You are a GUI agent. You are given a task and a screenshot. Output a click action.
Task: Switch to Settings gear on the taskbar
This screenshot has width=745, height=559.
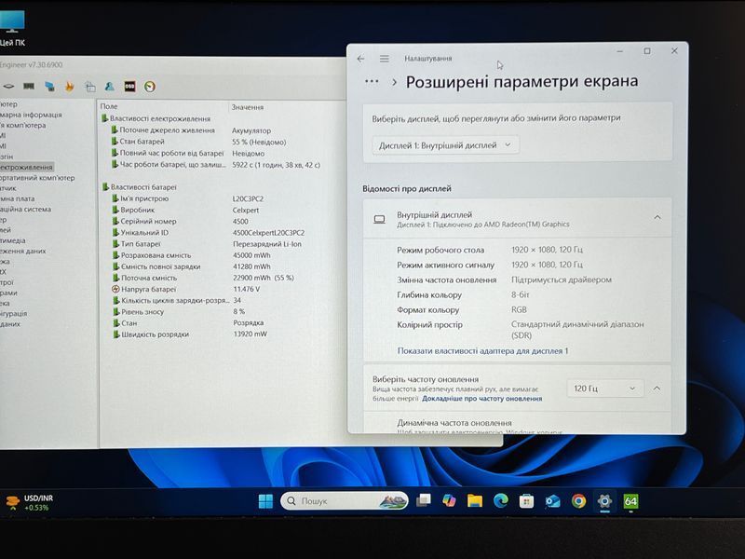(x=604, y=501)
